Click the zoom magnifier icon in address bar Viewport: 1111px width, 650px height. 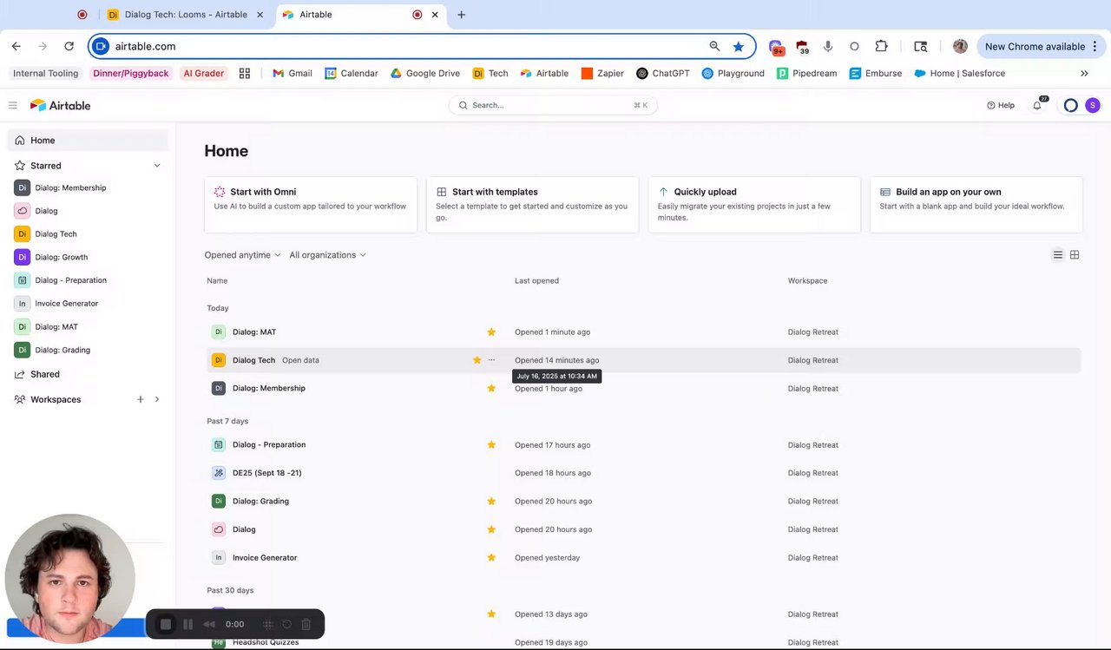(714, 46)
